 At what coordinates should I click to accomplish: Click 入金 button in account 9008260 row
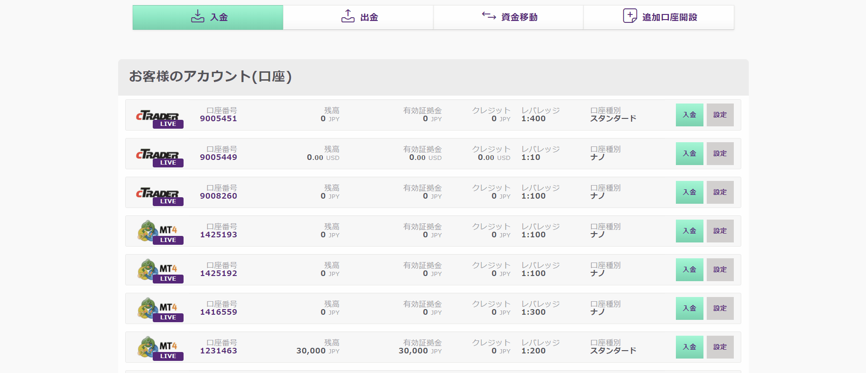(689, 192)
